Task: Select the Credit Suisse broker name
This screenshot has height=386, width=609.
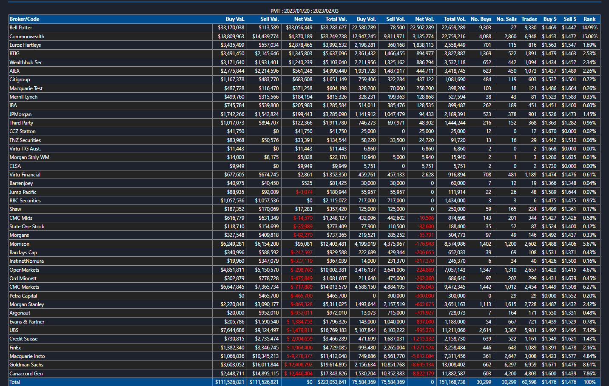Action: click(x=23, y=339)
